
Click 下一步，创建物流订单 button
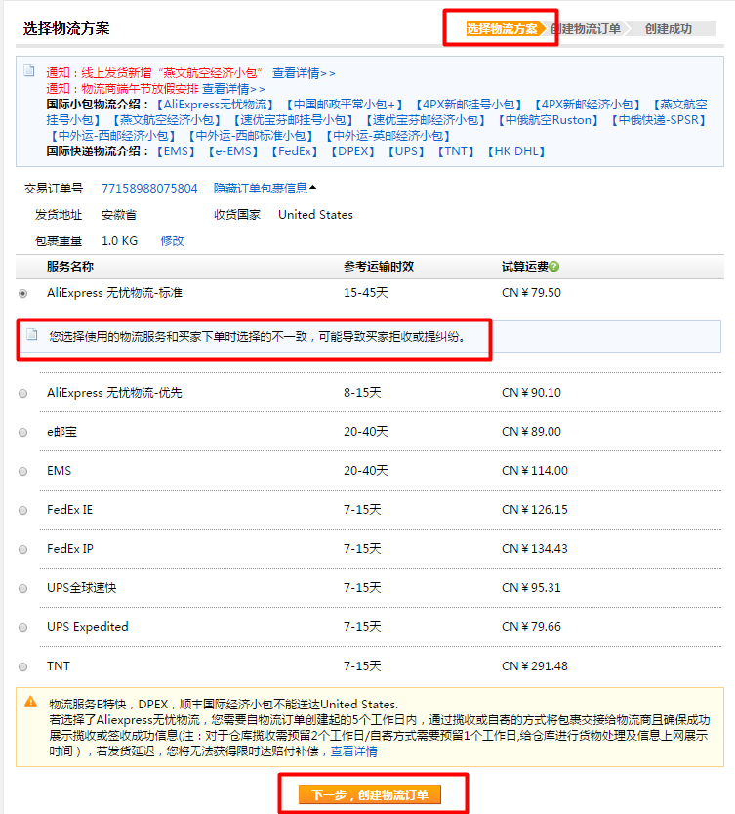pyautogui.click(x=370, y=794)
